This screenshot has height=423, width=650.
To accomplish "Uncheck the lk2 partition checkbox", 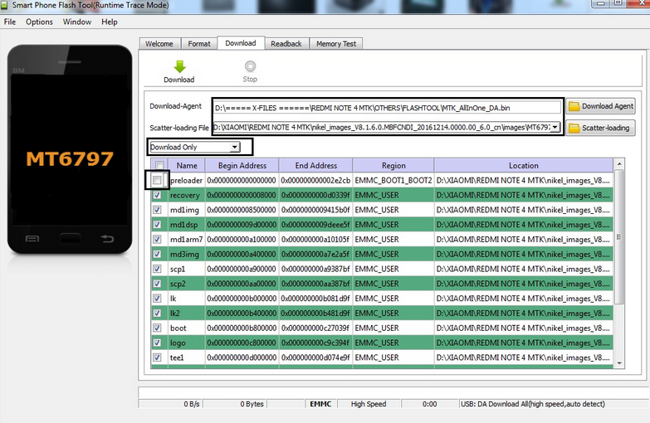I will pos(157,314).
